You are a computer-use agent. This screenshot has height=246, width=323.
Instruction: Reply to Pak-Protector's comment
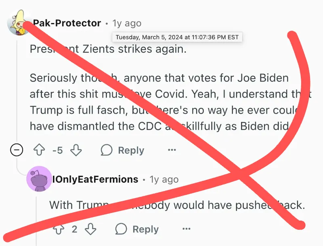tap(131, 150)
